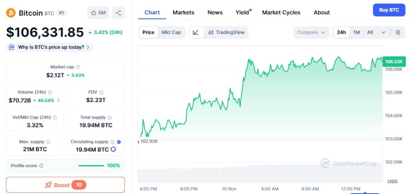Open the Markets tab

point(183,12)
